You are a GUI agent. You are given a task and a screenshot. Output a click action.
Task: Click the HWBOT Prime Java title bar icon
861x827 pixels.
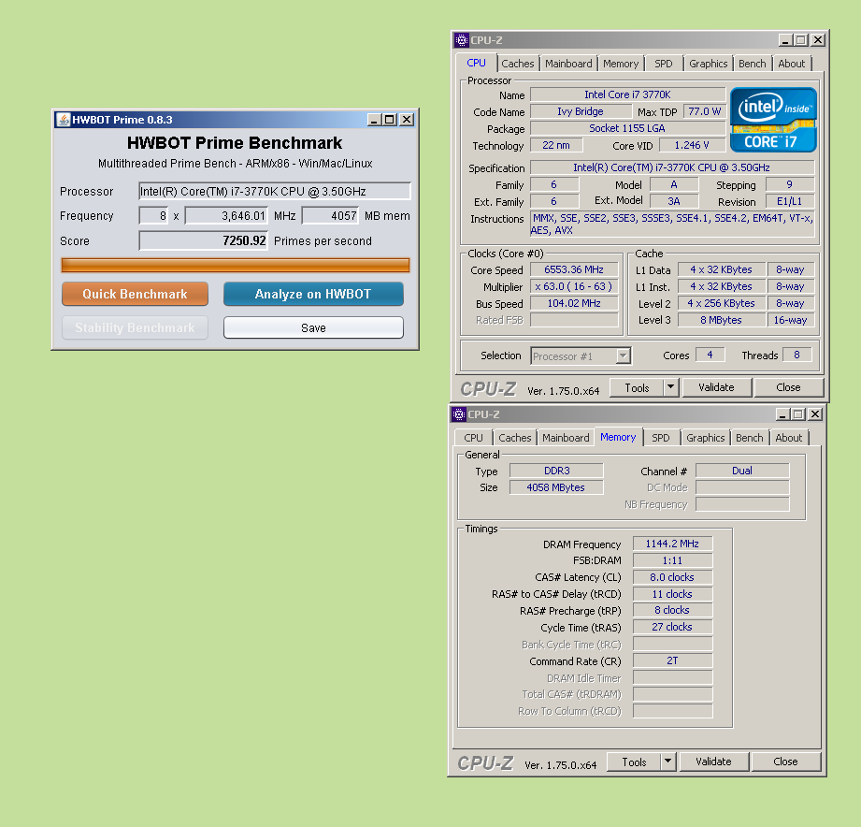[x=64, y=119]
